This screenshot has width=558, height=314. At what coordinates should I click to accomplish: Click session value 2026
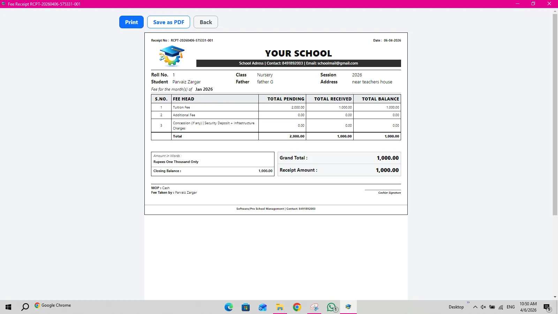pyautogui.click(x=357, y=75)
